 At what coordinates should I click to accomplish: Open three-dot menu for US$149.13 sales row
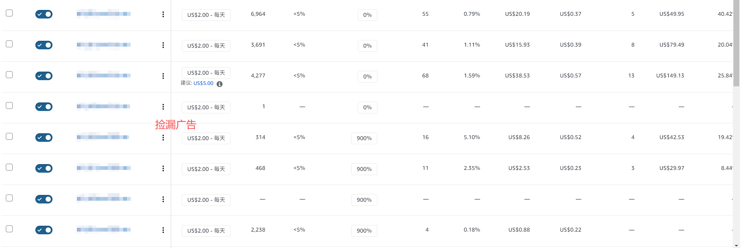pos(163,76)
